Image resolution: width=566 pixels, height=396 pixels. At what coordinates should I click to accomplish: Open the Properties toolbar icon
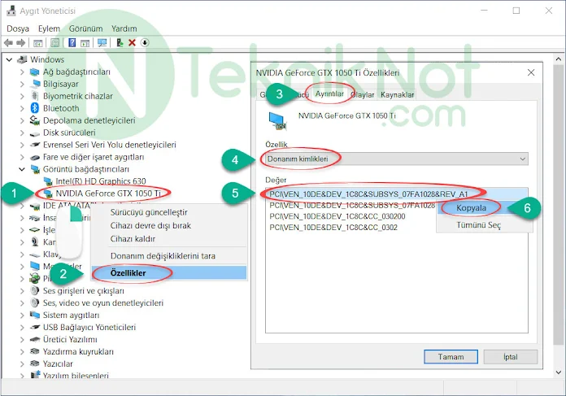[x=54, y=43]
